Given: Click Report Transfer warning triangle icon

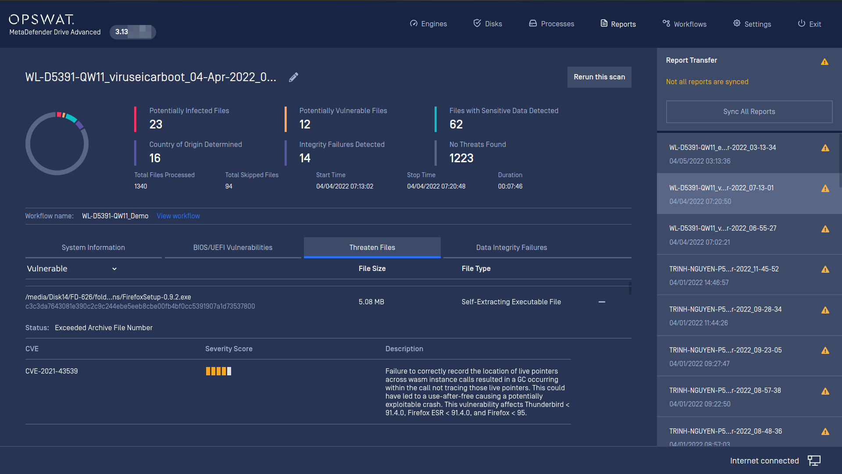Looking at the screenshot, I should (x=824, y=62).
